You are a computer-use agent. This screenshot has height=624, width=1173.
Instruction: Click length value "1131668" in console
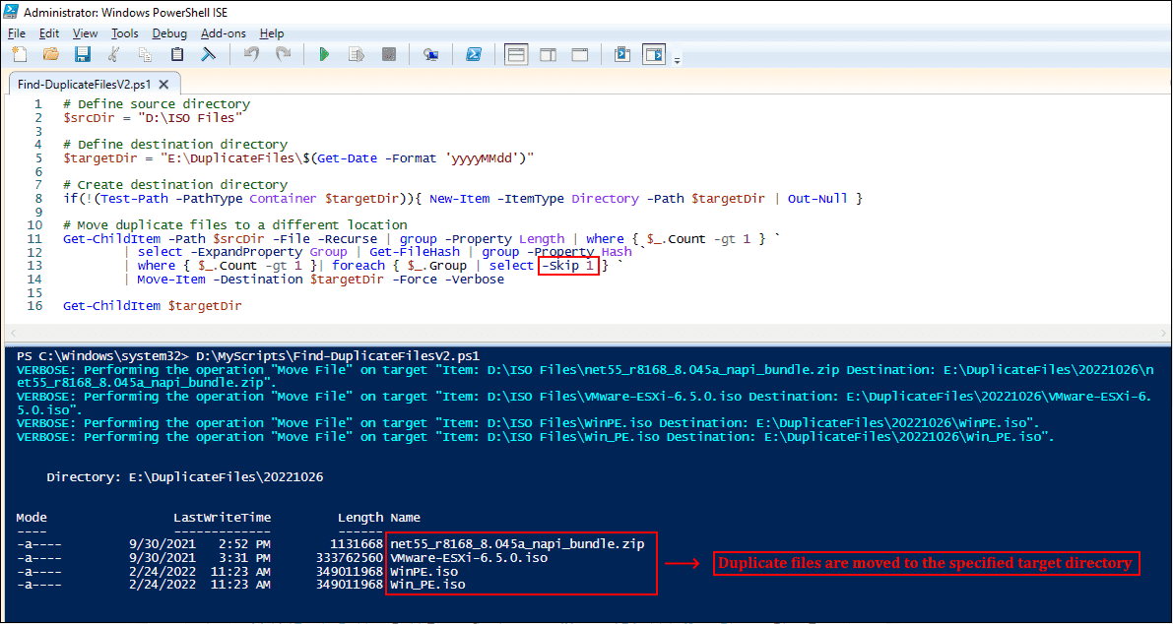tap(357, 544)
